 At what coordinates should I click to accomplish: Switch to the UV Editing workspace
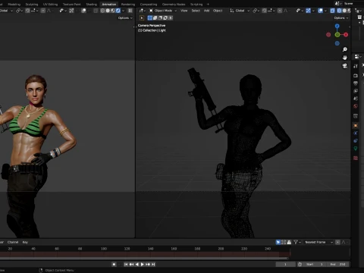point(50,5)
